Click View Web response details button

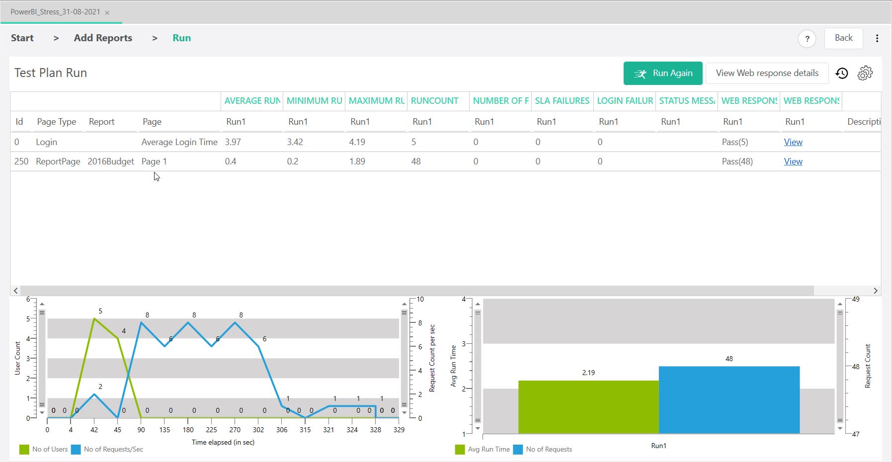pyautogui.click(x=767, y=74)
